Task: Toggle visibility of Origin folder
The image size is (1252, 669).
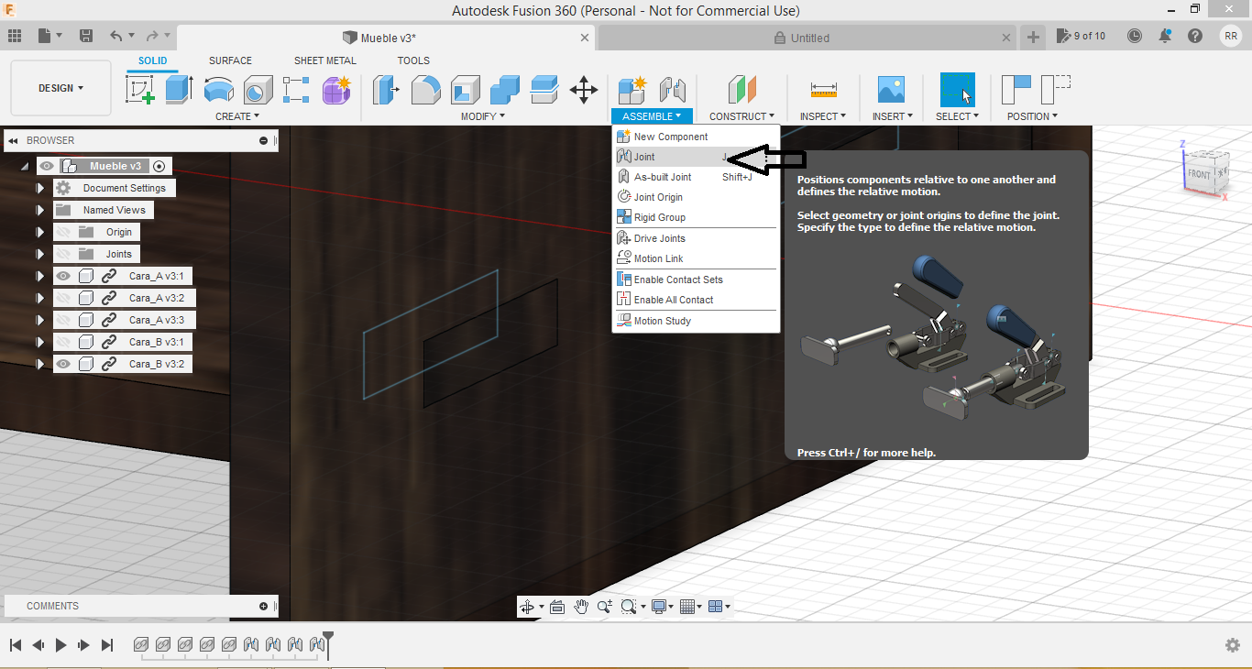Action: click(x=63, y=232)
